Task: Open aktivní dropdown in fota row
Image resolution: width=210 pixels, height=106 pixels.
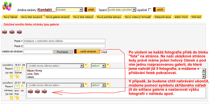Action: 99,85
